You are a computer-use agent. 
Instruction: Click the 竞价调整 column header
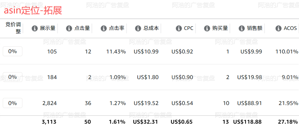13,28
